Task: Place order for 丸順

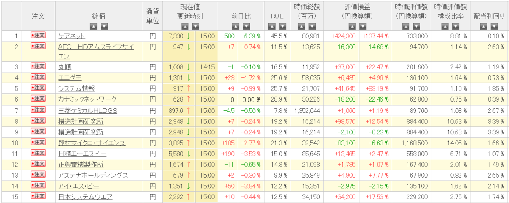Action: pos(38,66)
